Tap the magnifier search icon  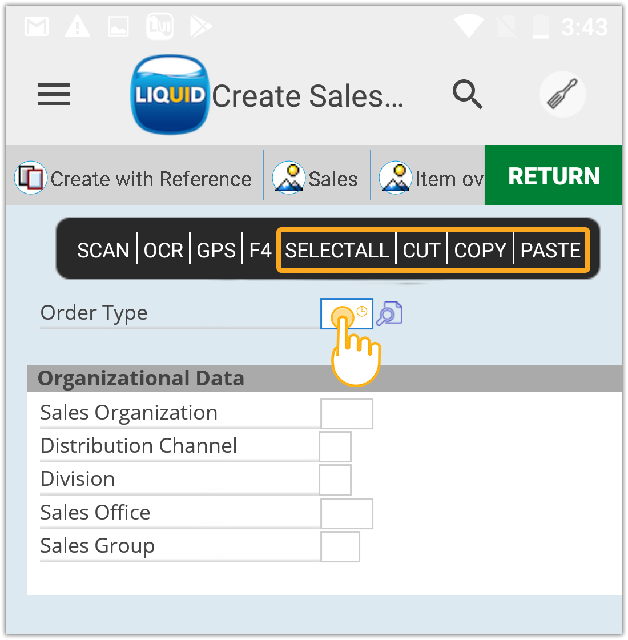pos(467,94)
